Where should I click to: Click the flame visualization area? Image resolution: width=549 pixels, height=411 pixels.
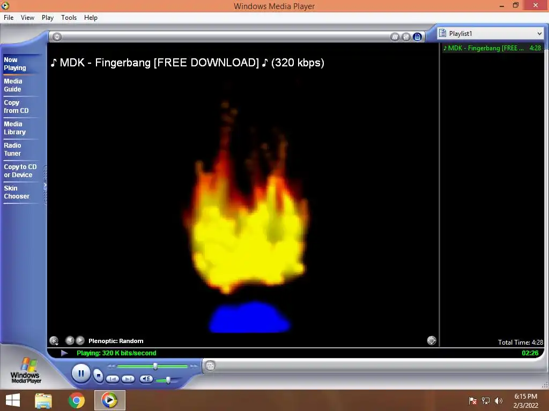pyautogui.click(x=243, y=210)
